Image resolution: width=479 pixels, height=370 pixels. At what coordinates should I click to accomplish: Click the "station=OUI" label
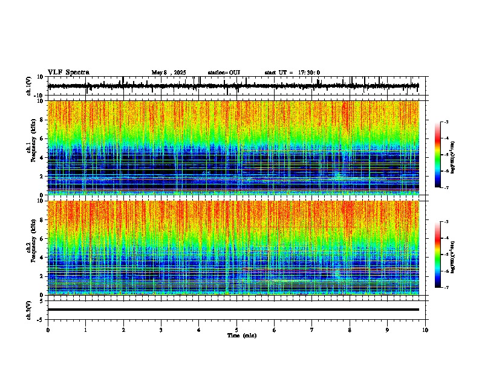[x=224, y=73]
